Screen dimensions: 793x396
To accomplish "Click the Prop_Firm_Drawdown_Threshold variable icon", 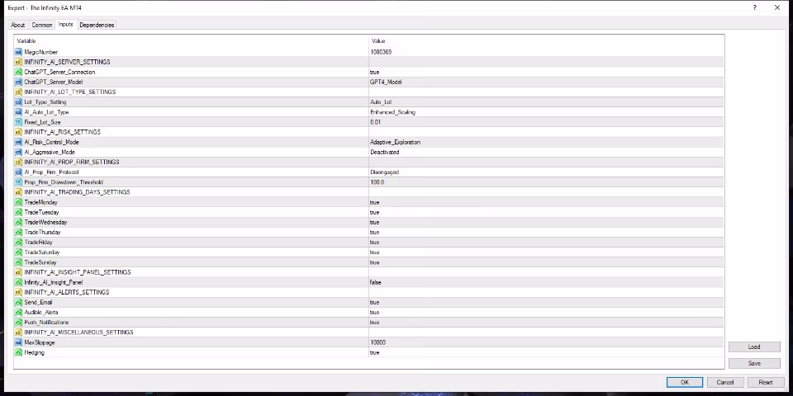I will (x=19, y=181).
